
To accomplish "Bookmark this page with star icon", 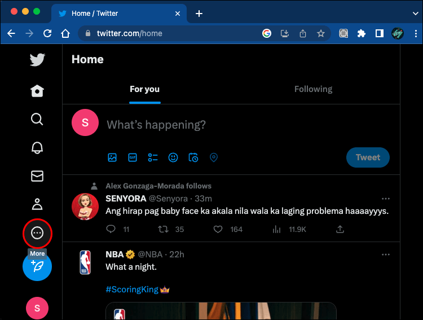I will (321, 33).
